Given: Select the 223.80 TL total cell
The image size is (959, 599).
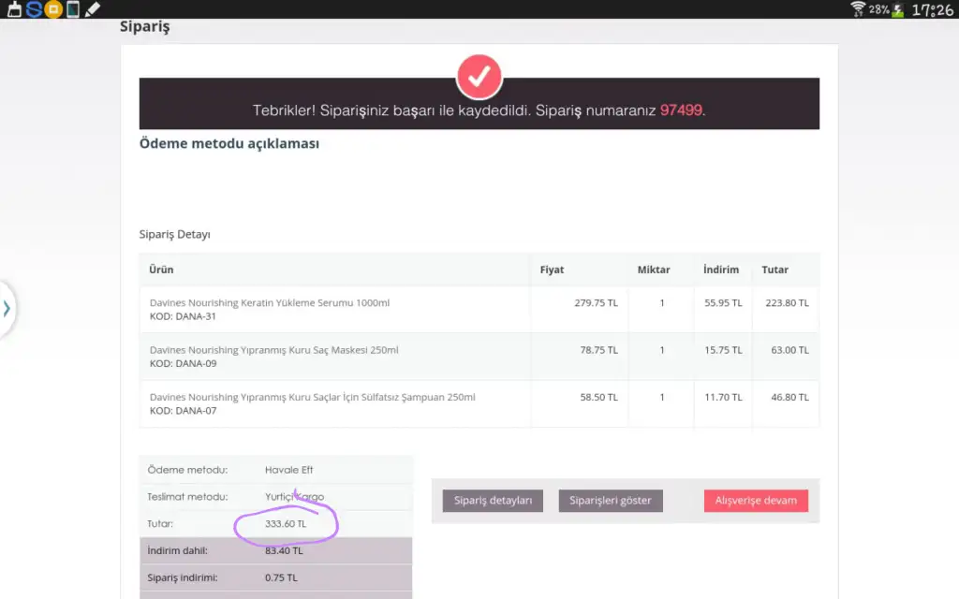Looking at the screenshot, I should coord(787,302).
